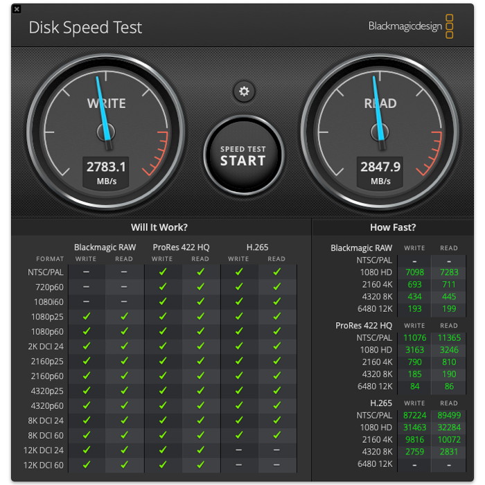
Task: Click the Read gauge needle dial
Action: tap(380, 132)
